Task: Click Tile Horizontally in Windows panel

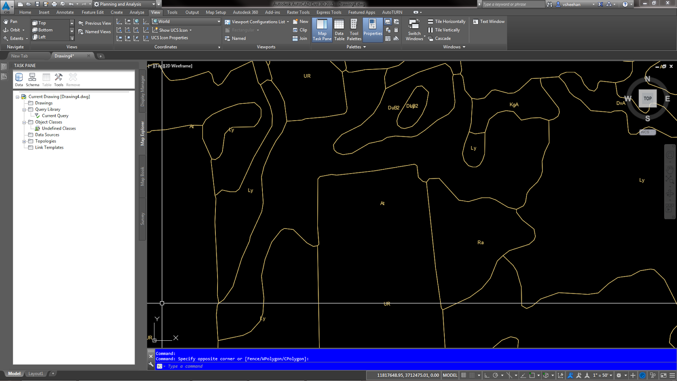Action: pos(446,21)
